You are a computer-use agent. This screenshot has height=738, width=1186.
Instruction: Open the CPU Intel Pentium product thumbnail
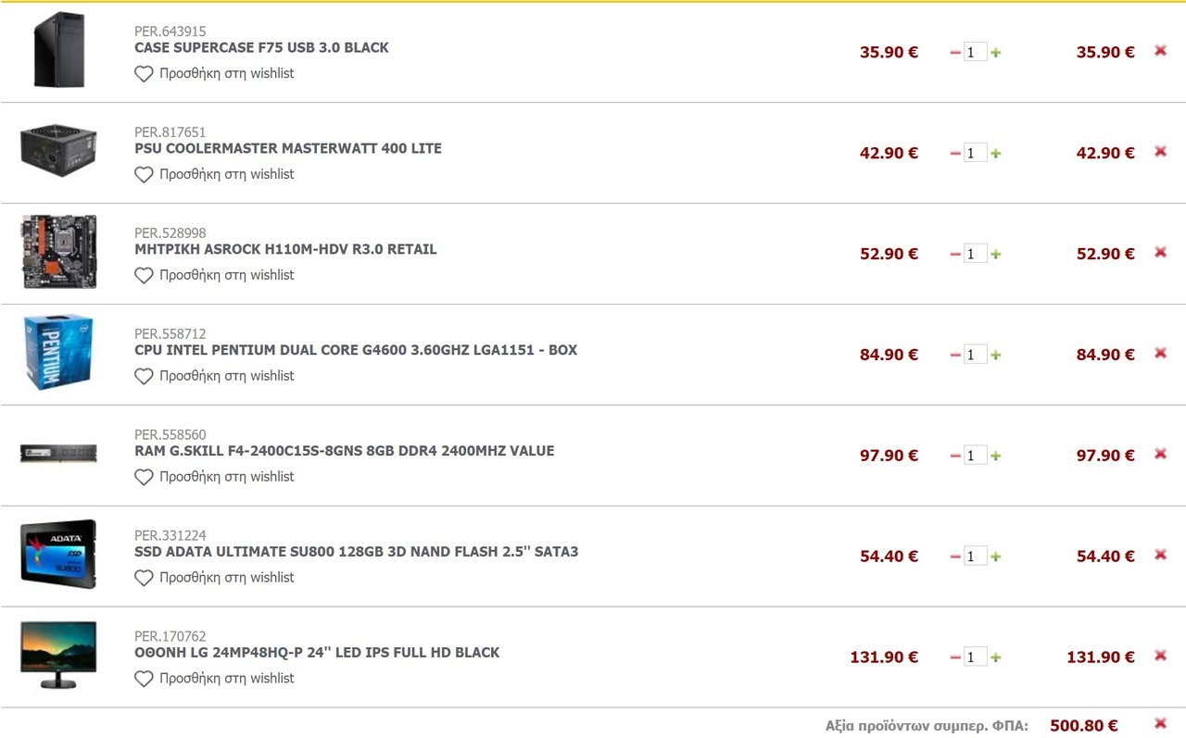tap(58, 352)
